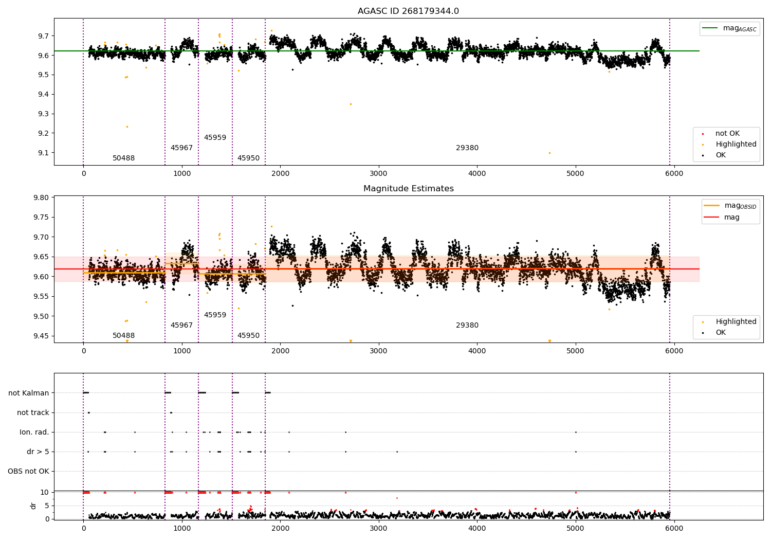Screen dimensions: 771x540
Task: Click obsid label 29380 in middle plot
Action: point(467,326)
